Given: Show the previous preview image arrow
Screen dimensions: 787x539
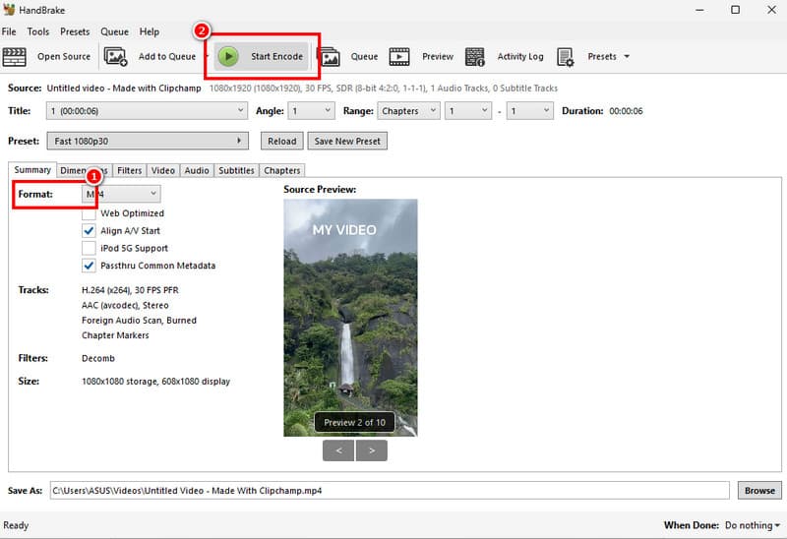Looking at the screenshot, I should 338,450.
